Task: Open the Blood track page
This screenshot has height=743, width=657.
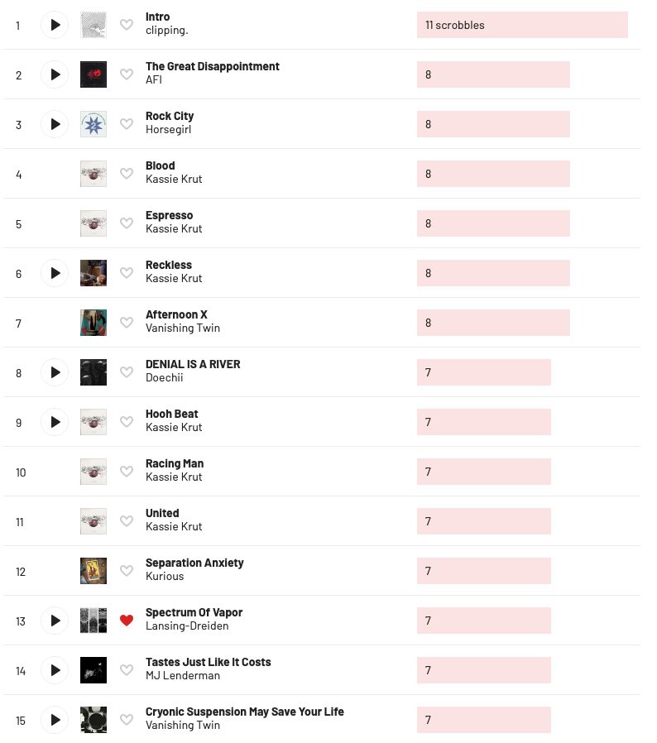Action: coord(161,165)
